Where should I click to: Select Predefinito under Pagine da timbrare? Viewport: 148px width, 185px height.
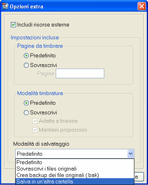coord(26,55)
